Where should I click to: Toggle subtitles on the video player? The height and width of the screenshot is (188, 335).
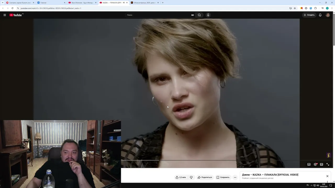point(309,164)
